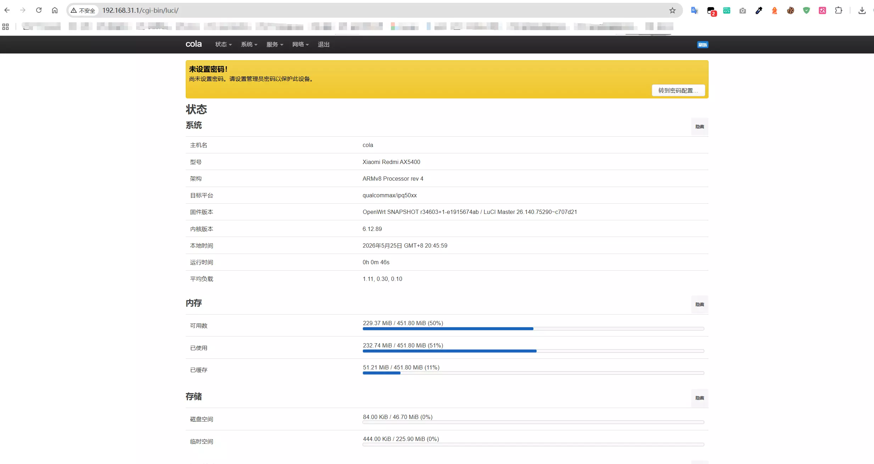This screenshot has width=874, height=464.
Task: Click the 固件版本 label
Action: pos(202,212)
